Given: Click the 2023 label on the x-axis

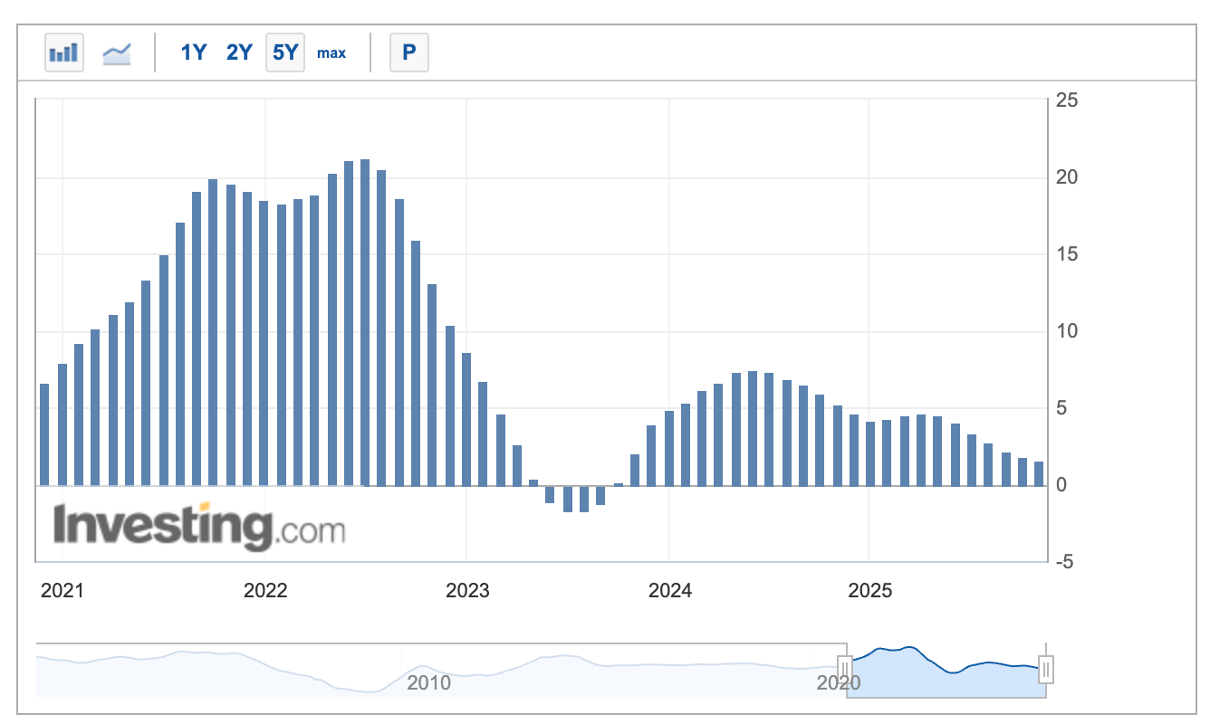Looking at the screenshot, I should (467, 591).
